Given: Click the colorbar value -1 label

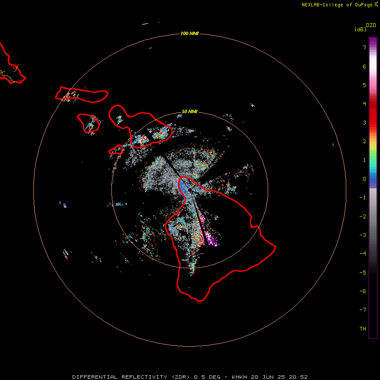Looking at the screenshot, I should pyautogui.click(x=363, y=198).
